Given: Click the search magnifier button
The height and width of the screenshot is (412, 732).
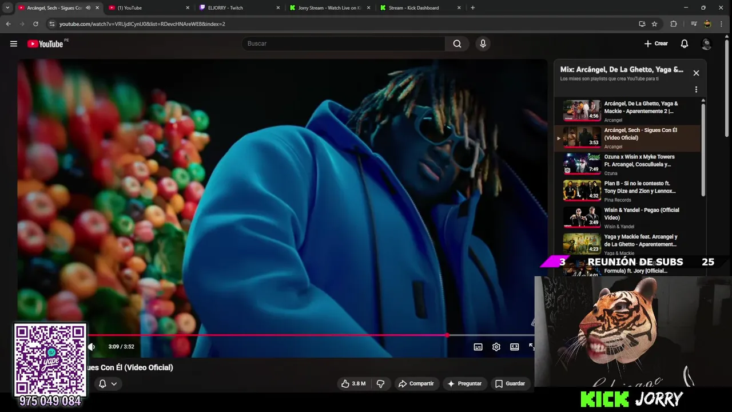Looking at the screenshot, I should [457, 43].
